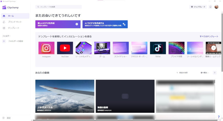Image resolution: width=223 pixels, height=121 pixels.
Task: Open ブランド キット in the sidebar
Action: (15, 22)
